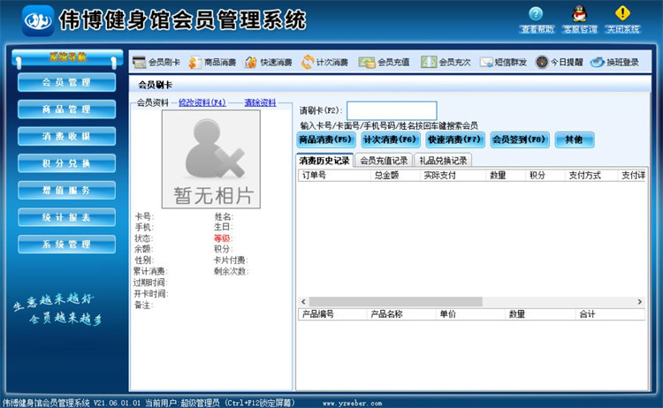Open 会员刷卡 in the toolbar
Viewport: 663px width, 408px height.
156,63
